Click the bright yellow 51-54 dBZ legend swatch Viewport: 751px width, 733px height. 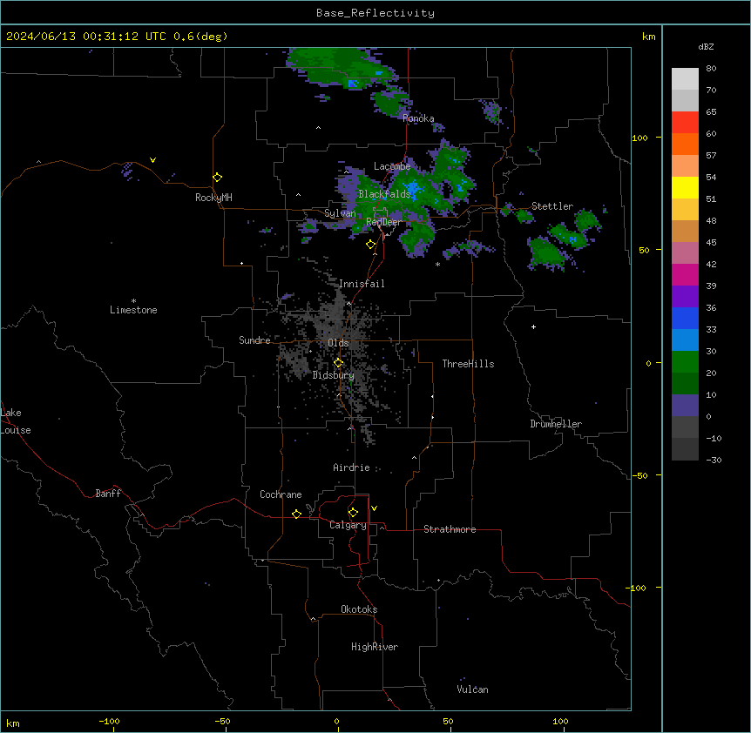click(x=685, y=187)
